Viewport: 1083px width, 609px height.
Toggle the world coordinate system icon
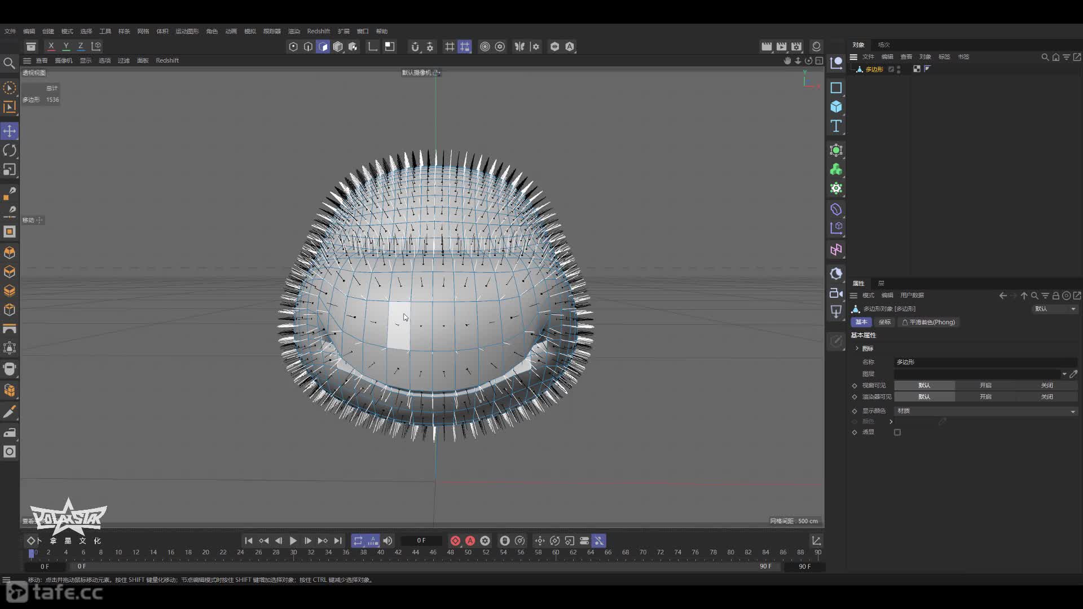[96, 46]
